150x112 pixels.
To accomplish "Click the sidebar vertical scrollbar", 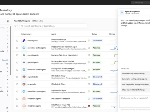I will [x=10, y=51].
